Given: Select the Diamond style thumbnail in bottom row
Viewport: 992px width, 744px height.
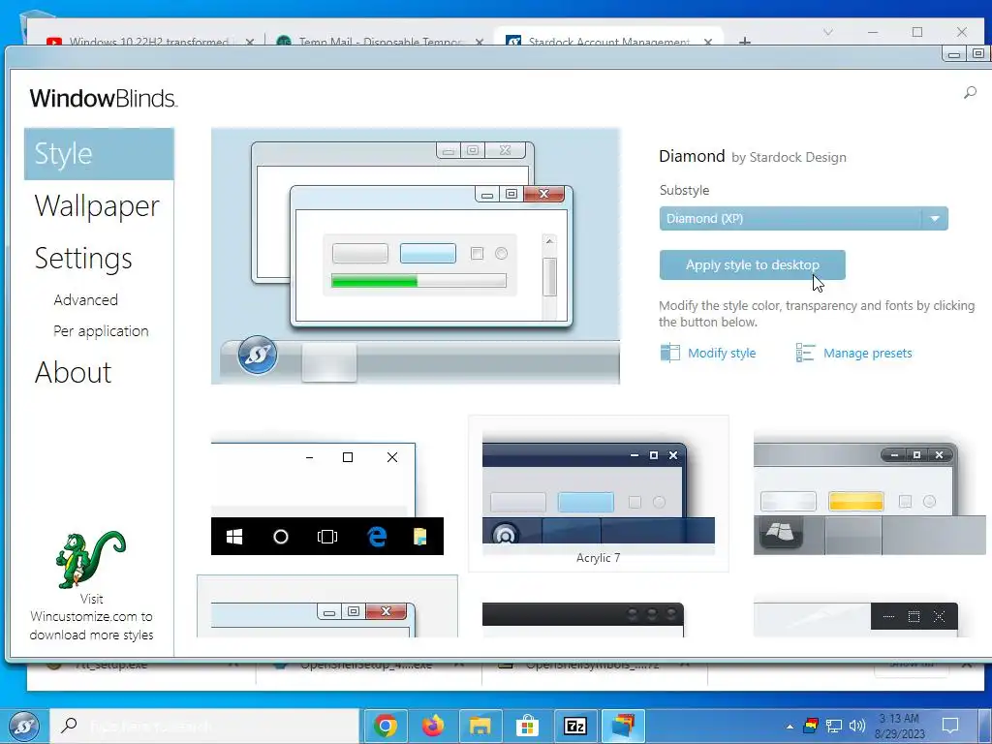Looking at the screenshot, I should tap(327, 606).
